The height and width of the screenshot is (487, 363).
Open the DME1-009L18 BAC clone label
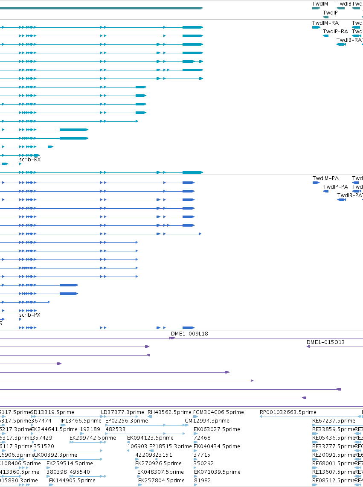point(189,334)
